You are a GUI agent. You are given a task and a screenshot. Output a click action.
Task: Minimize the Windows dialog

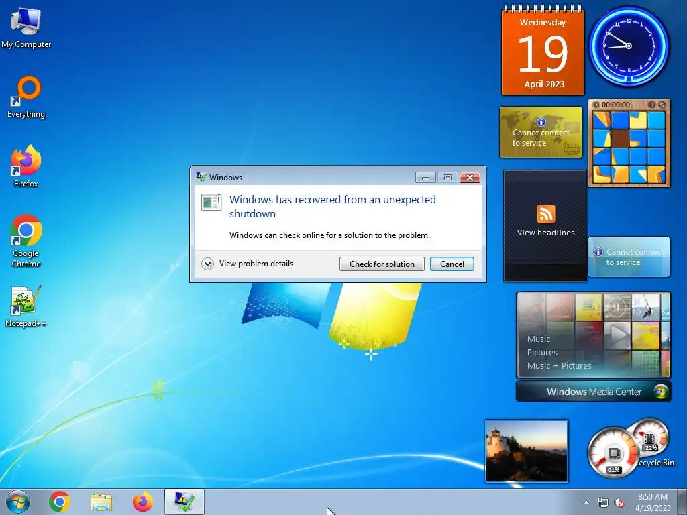[425, 177]
